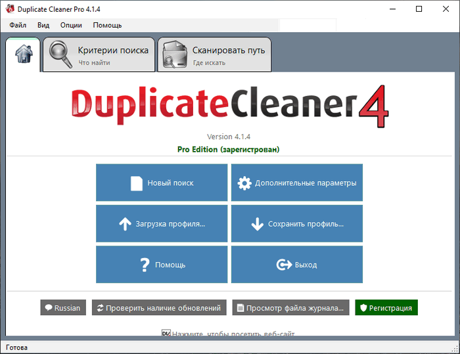Click Pro Edition (зарегистрован) text
This screenshot has height=354, width=460.
tap(228, 150)
